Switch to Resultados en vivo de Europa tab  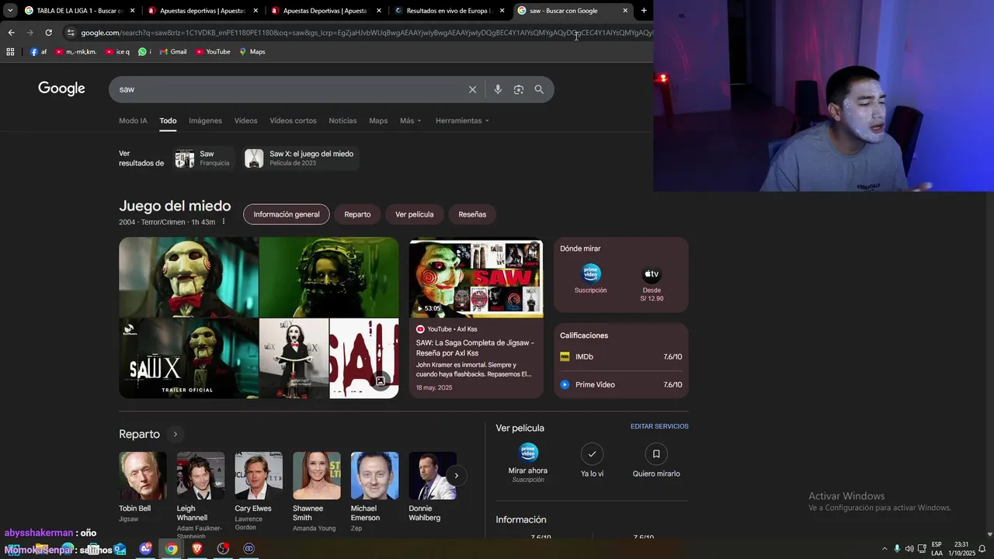click(449, 11)
